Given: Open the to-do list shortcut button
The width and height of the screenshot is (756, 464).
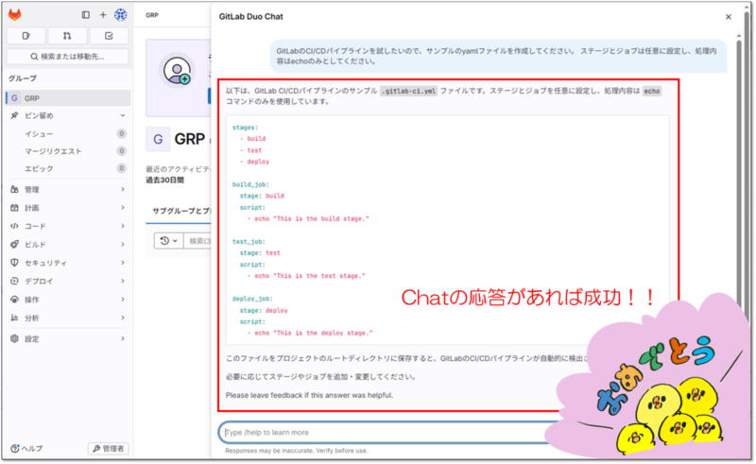Looking at the screenshot, I should click(109, 36).
